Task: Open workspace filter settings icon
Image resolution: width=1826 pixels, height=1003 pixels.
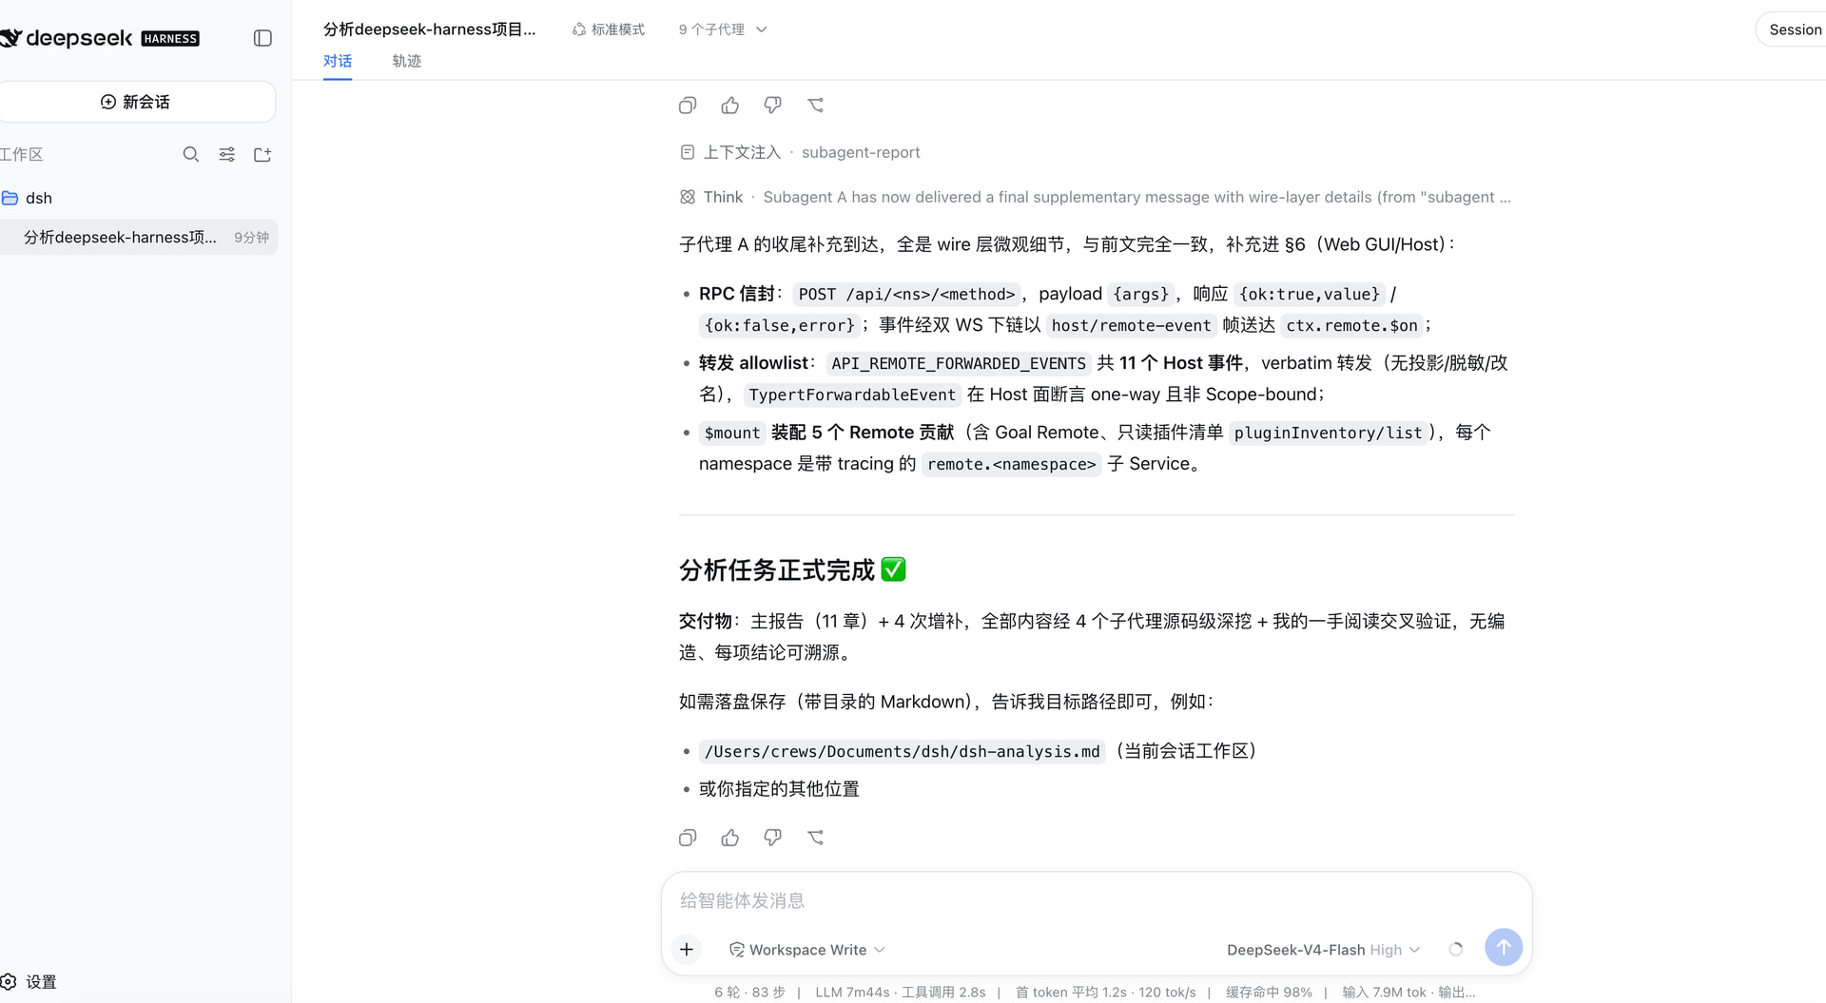Action: (226, 154)
